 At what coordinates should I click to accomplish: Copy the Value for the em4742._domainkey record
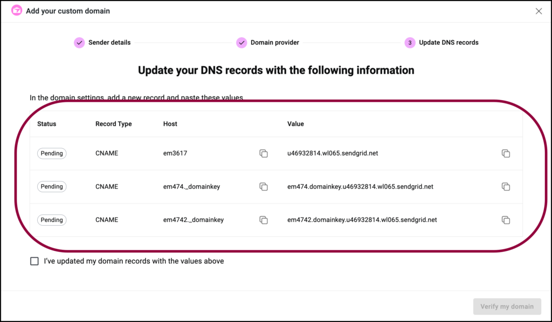506,220
